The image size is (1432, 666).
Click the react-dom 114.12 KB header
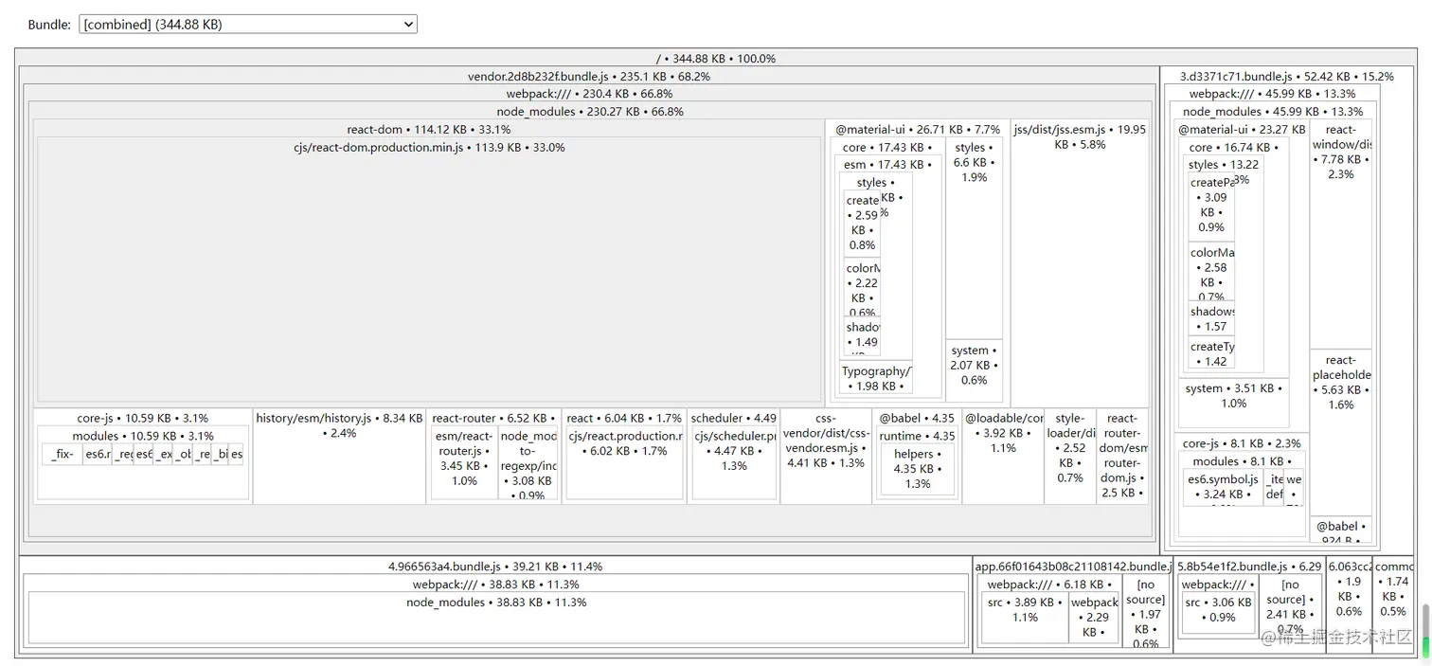coord(428,129)
